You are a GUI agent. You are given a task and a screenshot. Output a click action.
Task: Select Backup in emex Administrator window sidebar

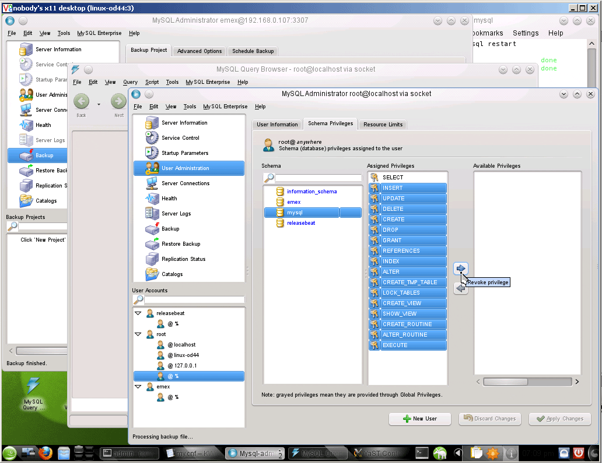pyautogui.click(x=37, y=155)
